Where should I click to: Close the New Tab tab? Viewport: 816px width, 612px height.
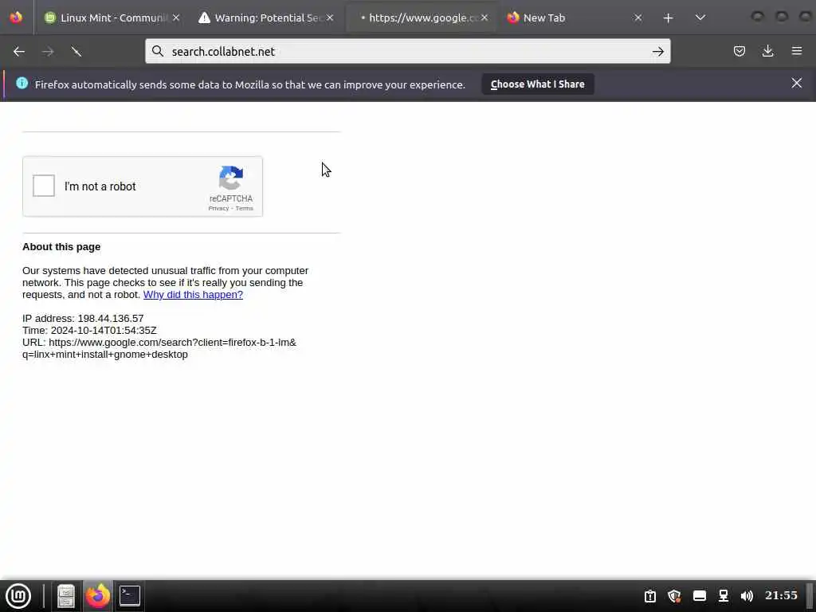[x=638, y=18]
